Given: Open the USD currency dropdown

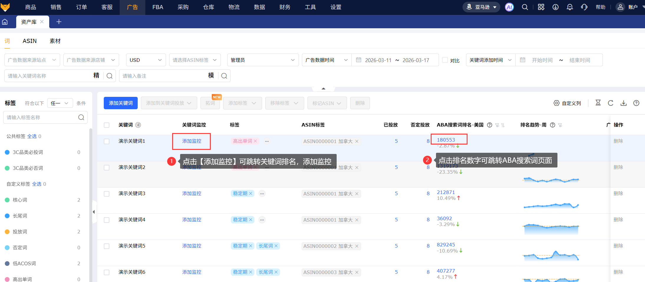Looking at the screenshot, I should (146, 60).
